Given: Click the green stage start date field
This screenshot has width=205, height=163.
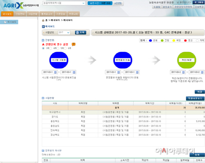Looking at the screenshot, I should pos(178,72).
